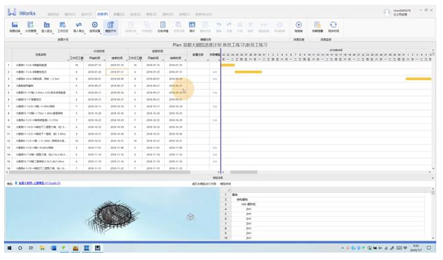The image size is (443, 260).
Task: Select row number 7 in the task table
Action: point(9,106)
